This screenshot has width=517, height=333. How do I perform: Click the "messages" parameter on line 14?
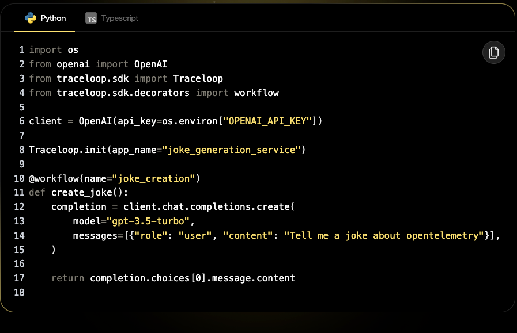(95, 236)
